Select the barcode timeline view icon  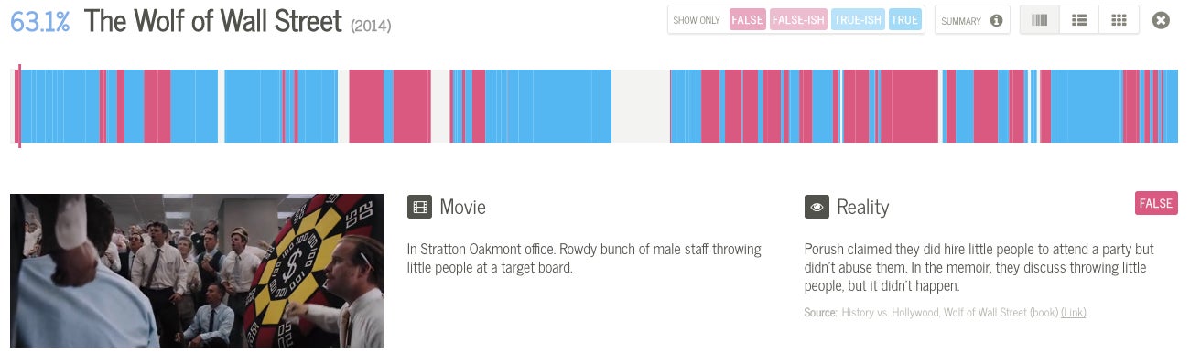(1040, 20)
